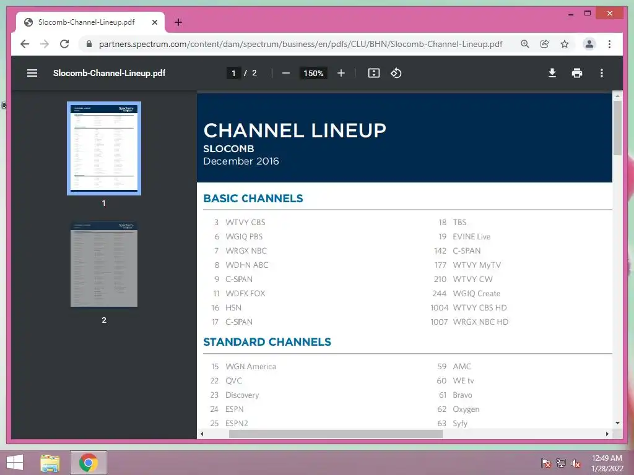This screenshot has width=634, height=475.
Task: Click the WTVY CBS HD entry
Action: (x=469, y=308)
